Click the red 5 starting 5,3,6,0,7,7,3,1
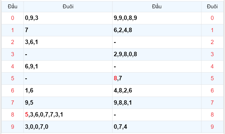This screenshot has width=225, height=134. pos(27,115)
